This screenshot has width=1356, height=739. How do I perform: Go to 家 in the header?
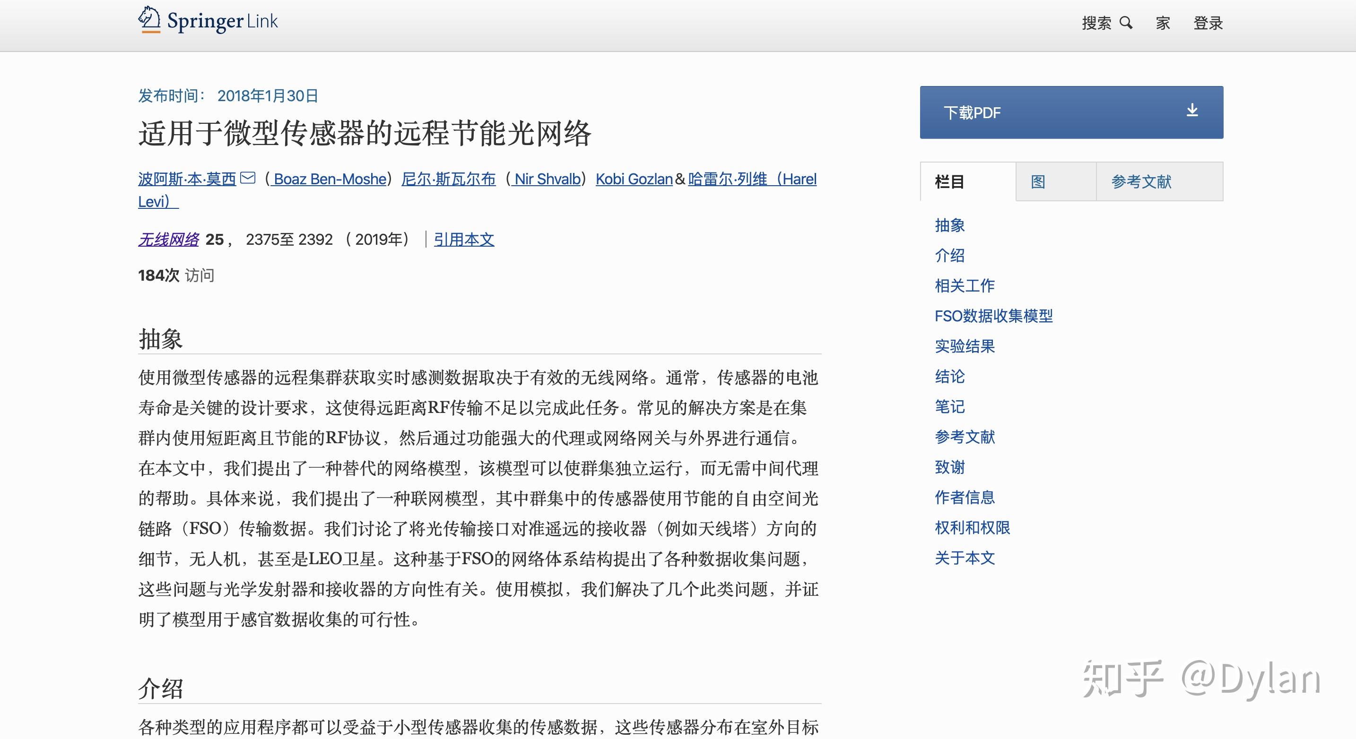point(1163,23)
